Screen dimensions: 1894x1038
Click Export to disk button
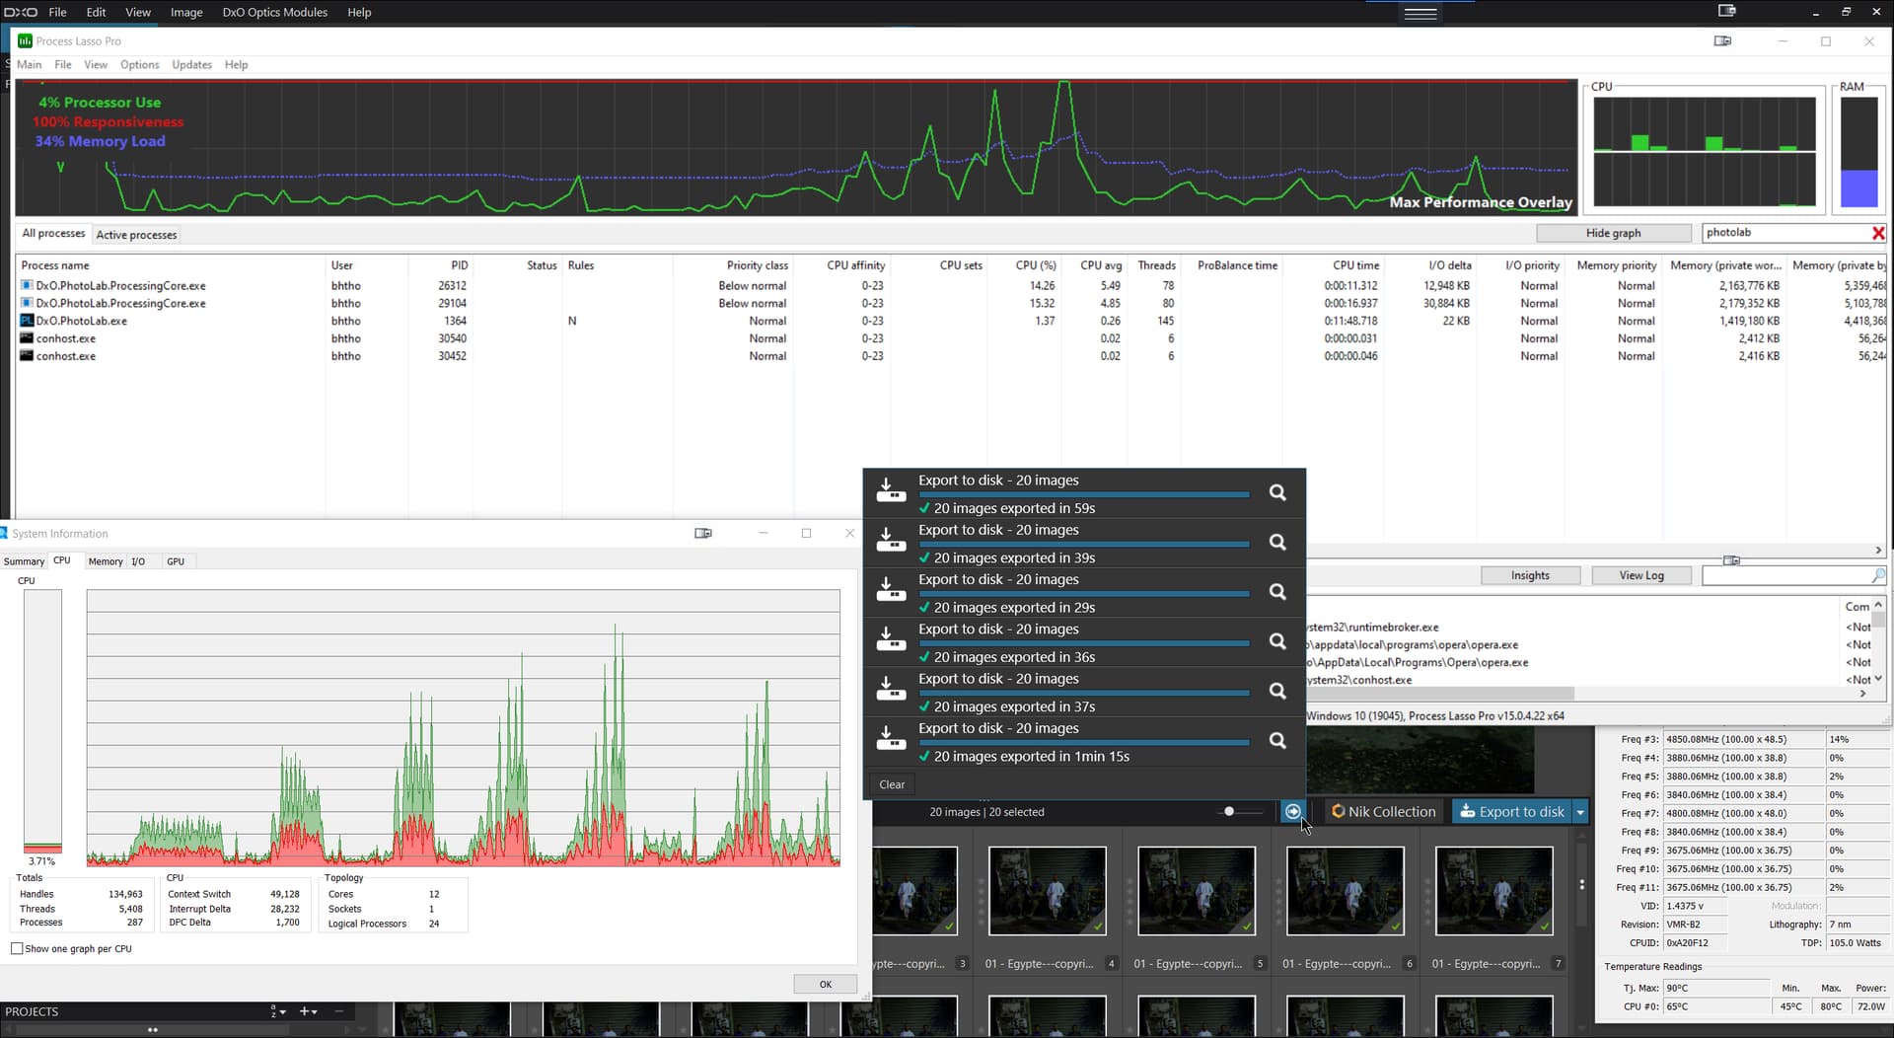click(x=1511, y=811)
